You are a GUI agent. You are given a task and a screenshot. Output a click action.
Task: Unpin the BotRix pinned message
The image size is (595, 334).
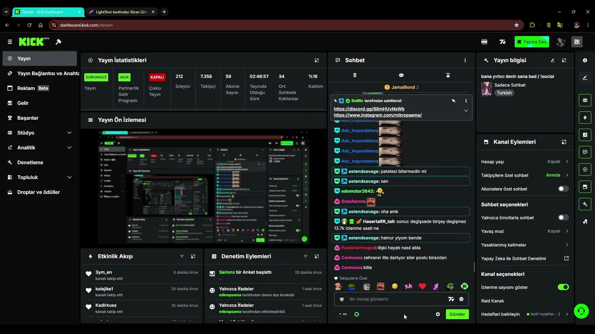pyautogui.click(x=454, y=101)
